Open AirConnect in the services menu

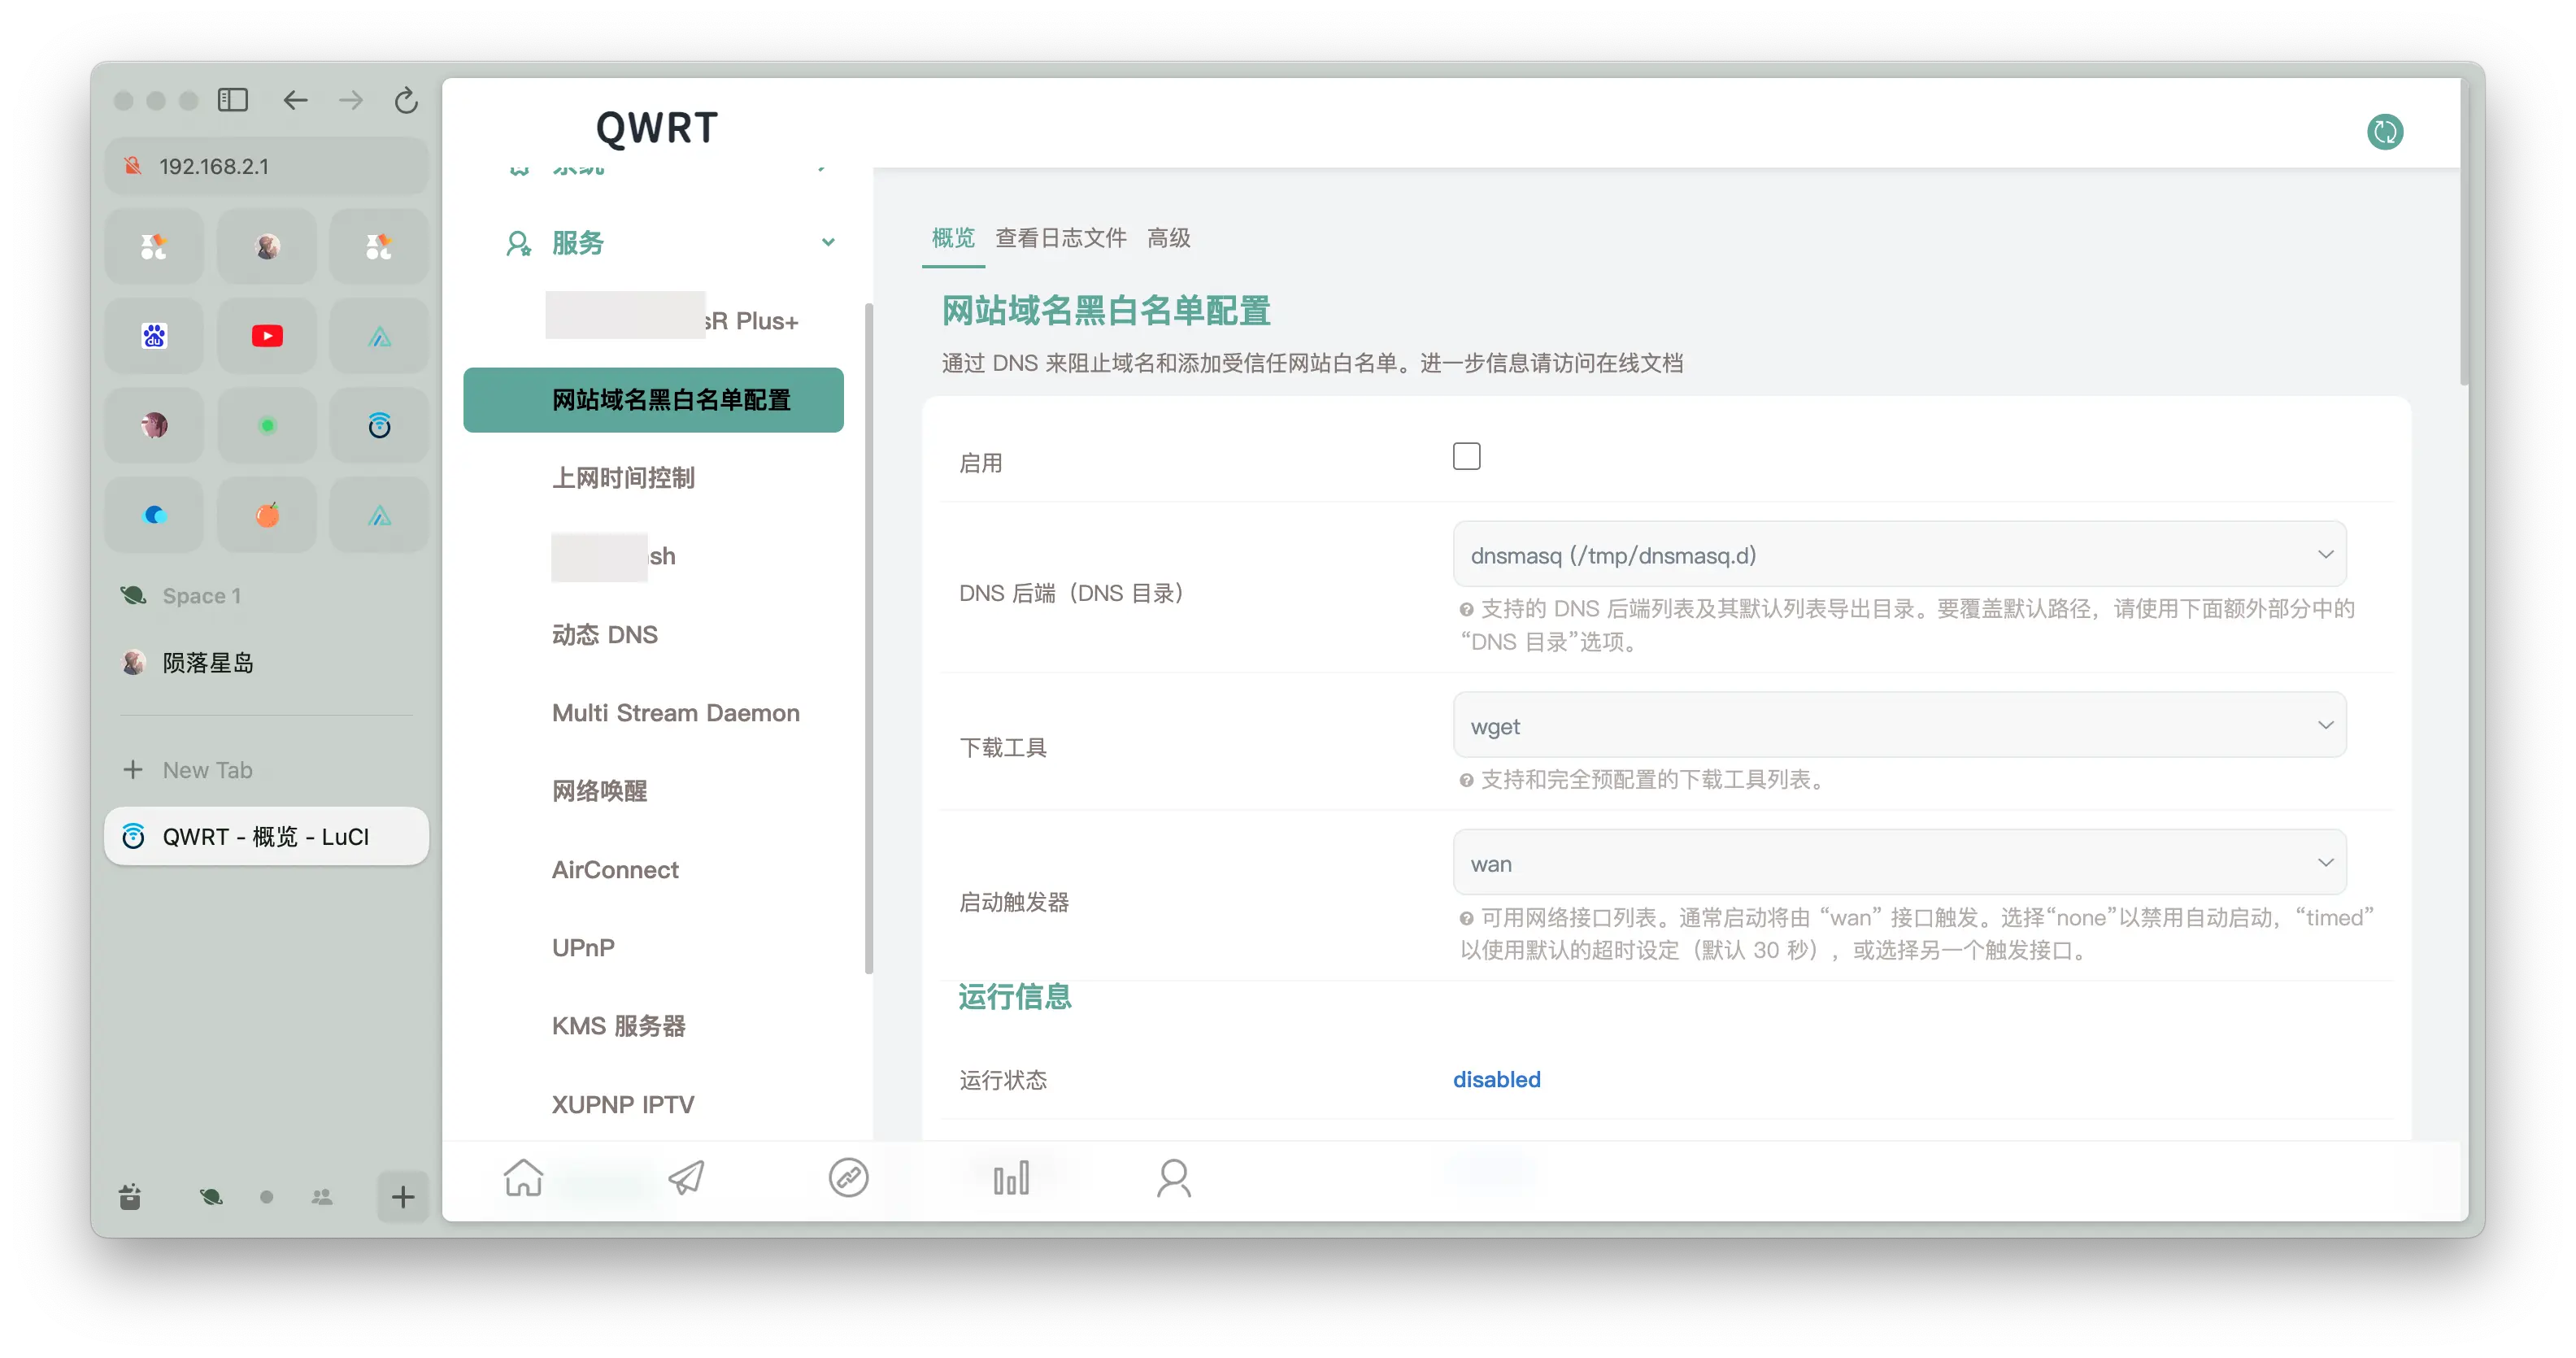click(x=615, y=870)
